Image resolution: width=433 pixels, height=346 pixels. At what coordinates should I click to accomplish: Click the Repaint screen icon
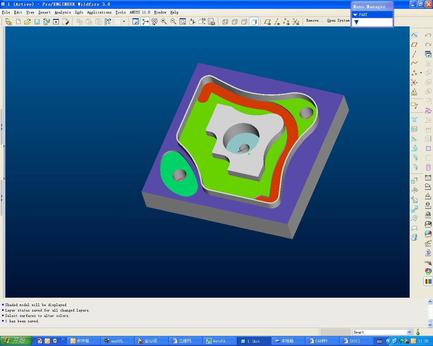136,22
